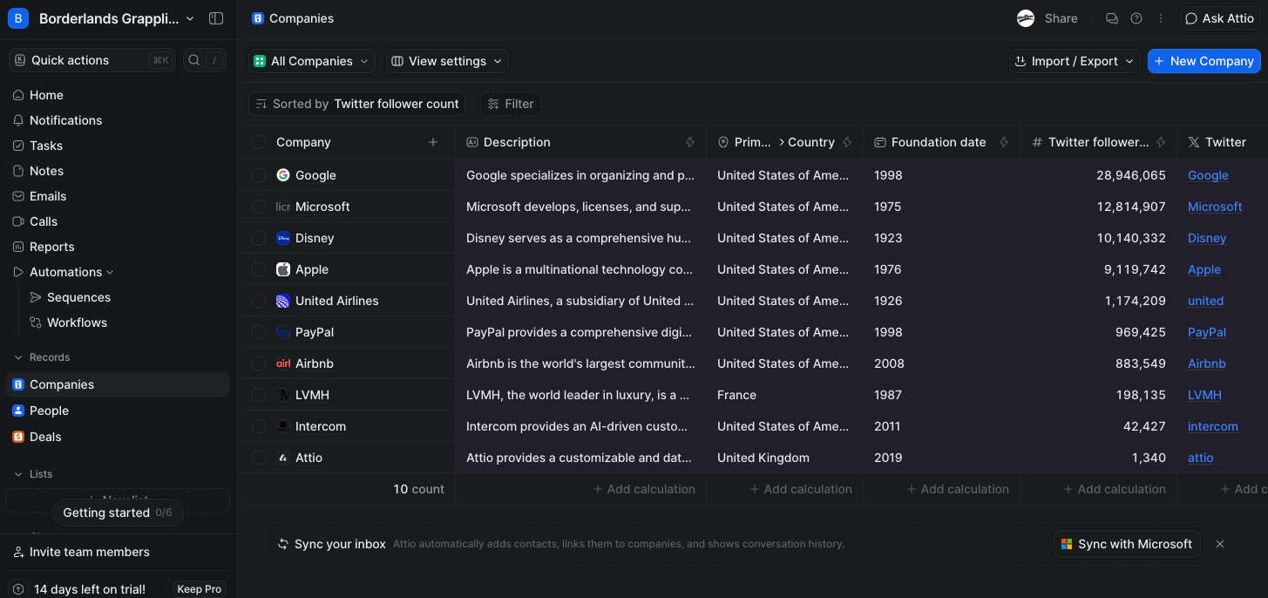Collapse the Lists section

pos(33,474)
